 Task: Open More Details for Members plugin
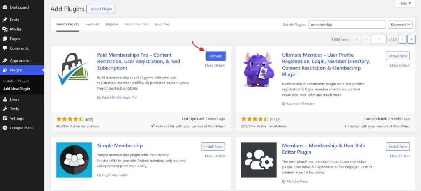pyautogui.click(x=400, y=156)
